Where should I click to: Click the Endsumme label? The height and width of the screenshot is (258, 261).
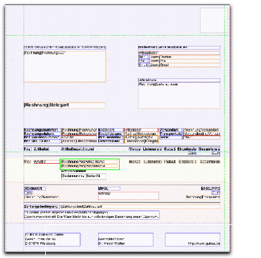[x=211, y=189]
